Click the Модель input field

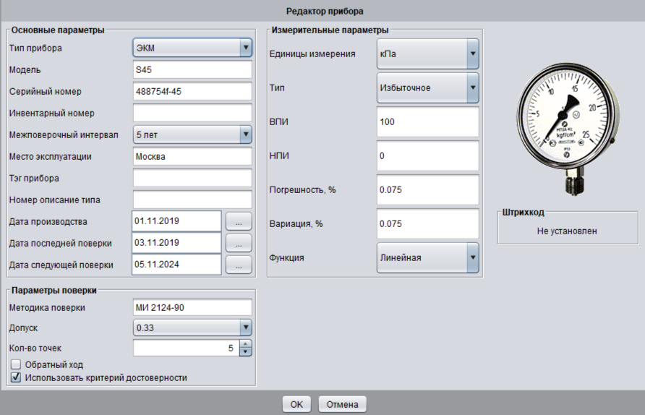pyautogui.click(x=192, y=70)
